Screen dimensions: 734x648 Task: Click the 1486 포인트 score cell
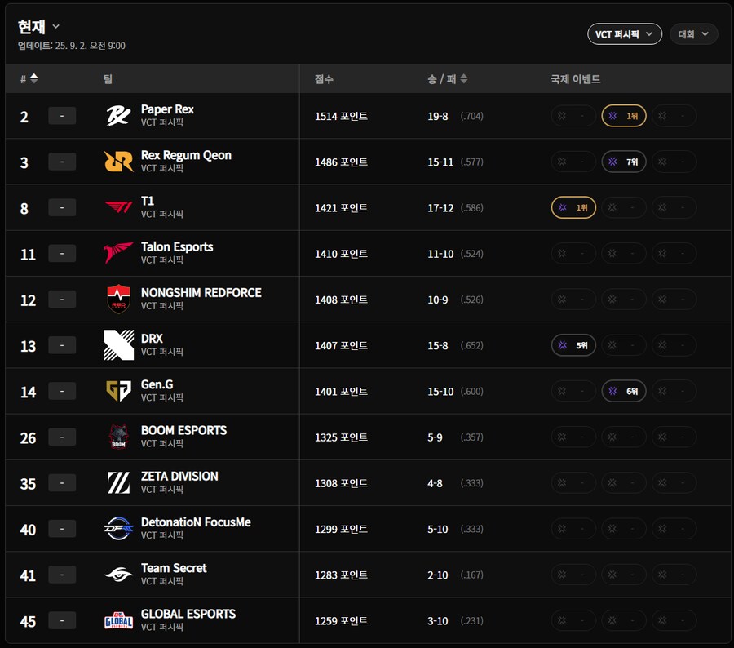(341, 162)
